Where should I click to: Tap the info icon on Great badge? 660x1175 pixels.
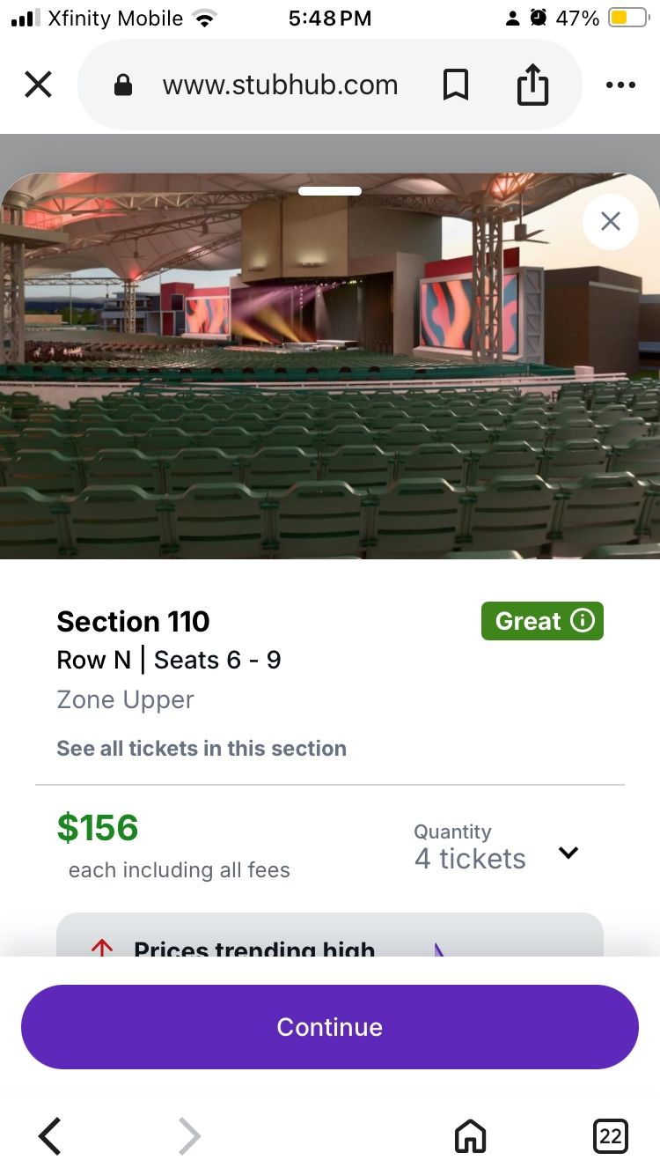click(583, 620)
